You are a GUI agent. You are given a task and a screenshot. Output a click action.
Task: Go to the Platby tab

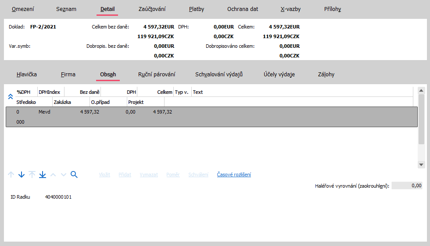click(x=197, y=9)
